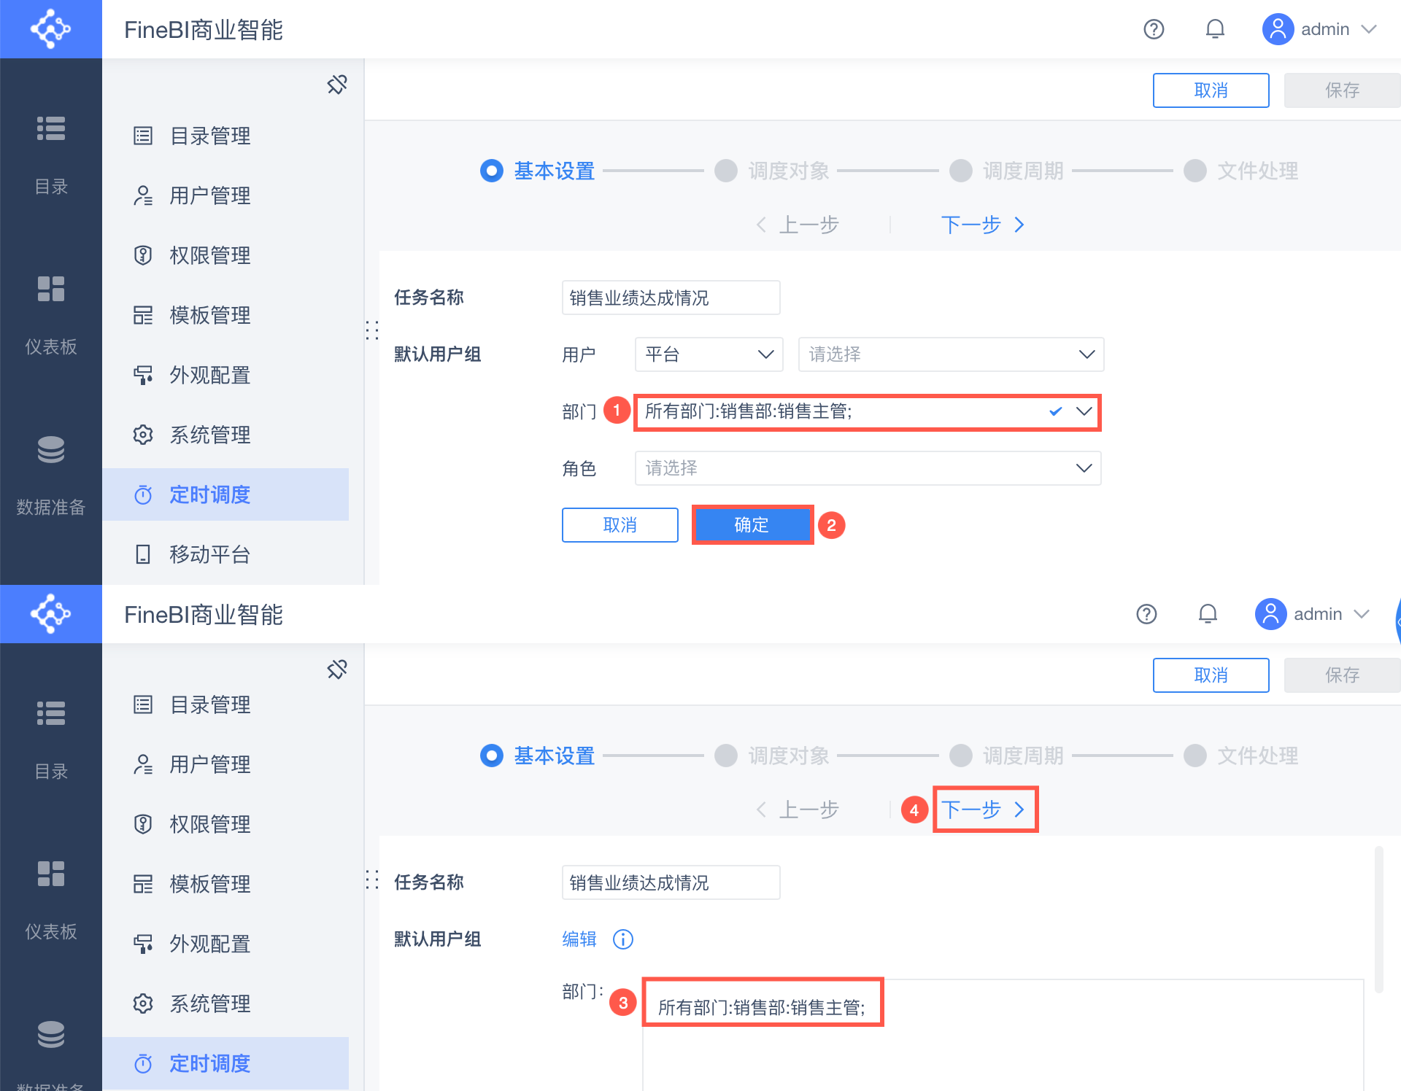The image size is (1401, 1091).
Task: Click the blue 确定 button
Action: click(x=752, y=525)
